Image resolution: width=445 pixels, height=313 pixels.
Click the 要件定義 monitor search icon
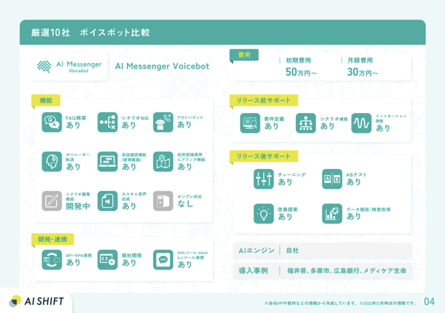(x=250, y=123)
